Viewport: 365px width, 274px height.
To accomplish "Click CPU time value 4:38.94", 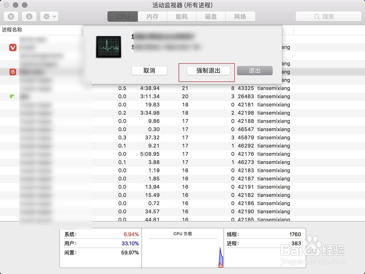I will pyautogui.click(x=150, y=88).
